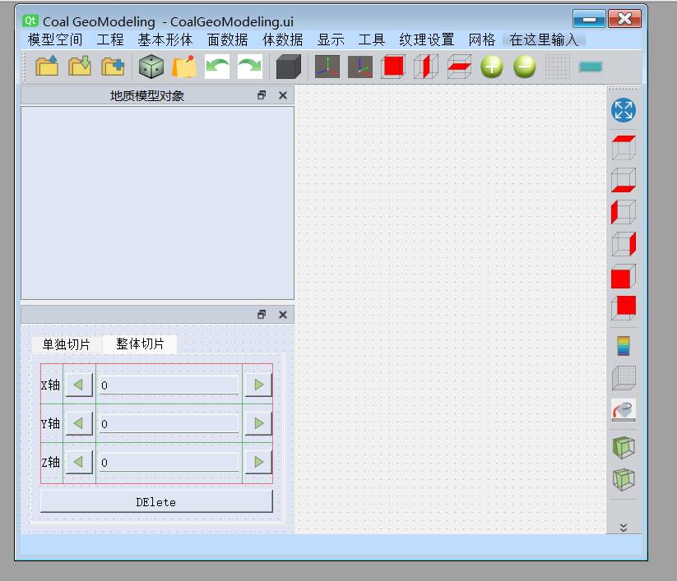Float the 地质模型对象 dock panel

click(262, 95)
